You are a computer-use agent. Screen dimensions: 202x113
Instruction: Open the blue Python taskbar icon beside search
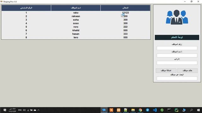(x=184, y=110)
